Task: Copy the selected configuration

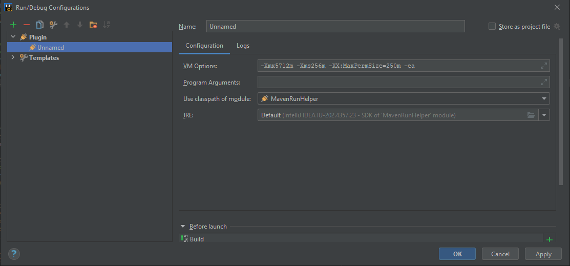Action: click(39, 25)
